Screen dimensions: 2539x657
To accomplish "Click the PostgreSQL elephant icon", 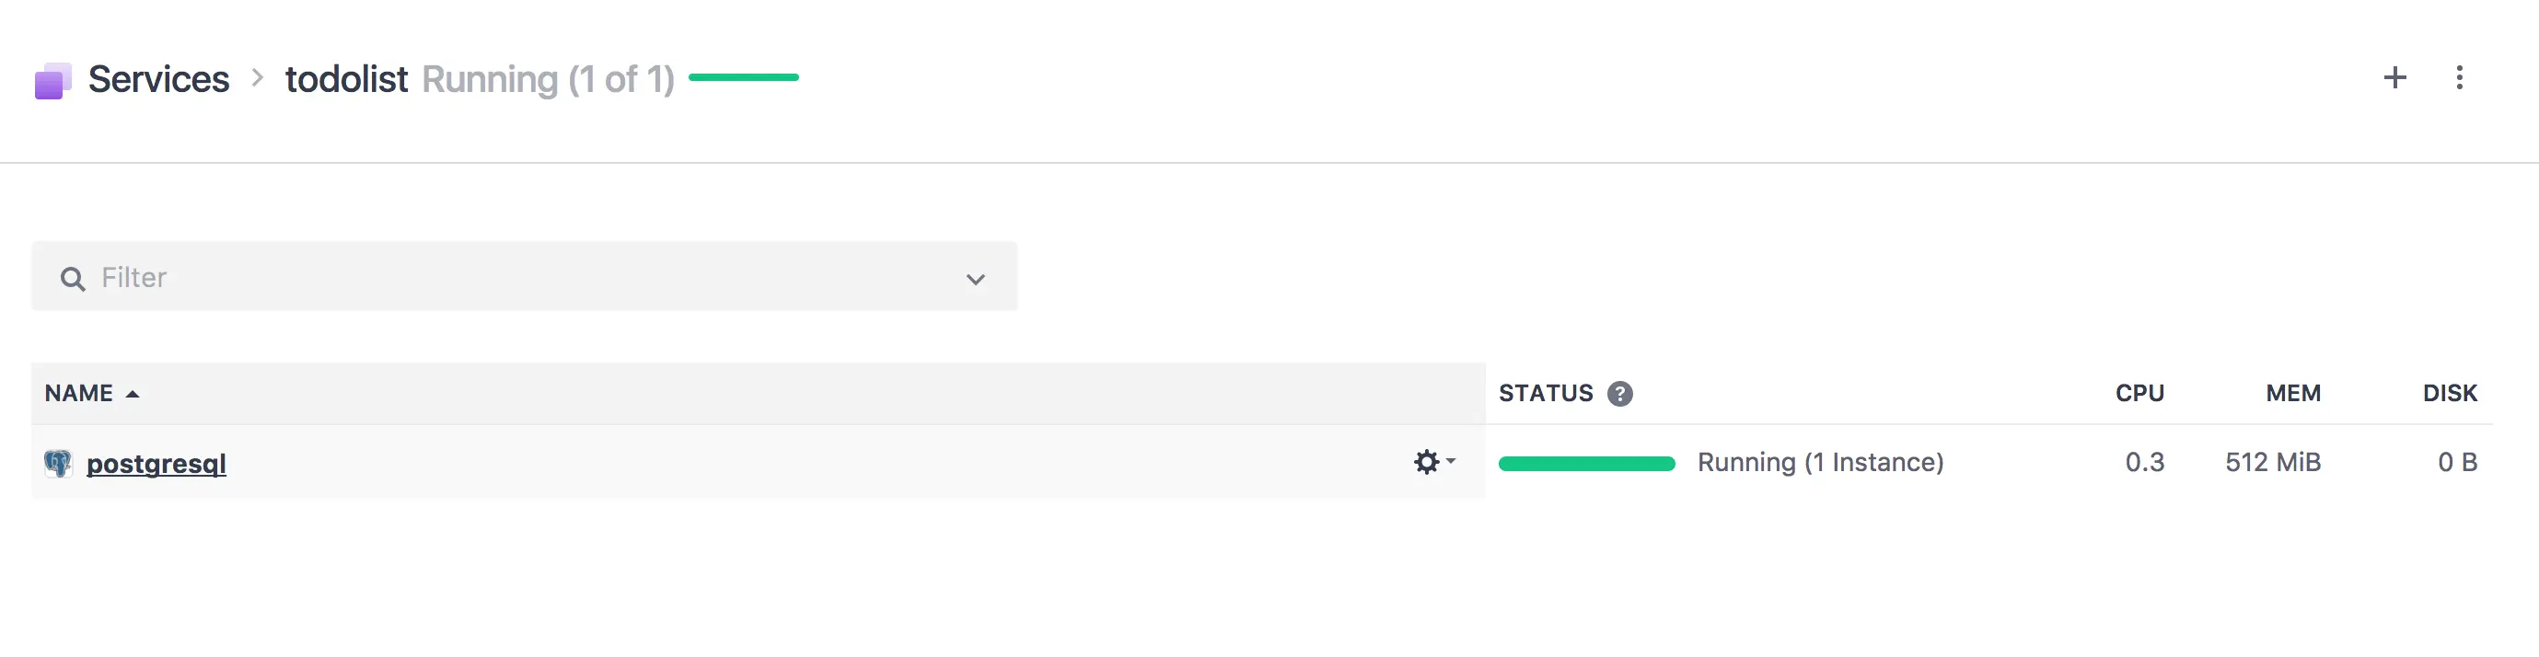I will tap(58, 463).
